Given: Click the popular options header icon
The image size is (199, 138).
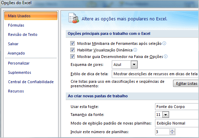Looking at the screenshot, I should point(74,18).
